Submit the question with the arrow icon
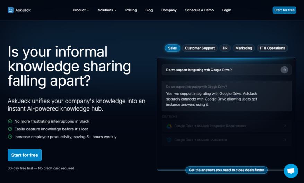This screenshot has width=304, height=183. [x=285, y=70]
